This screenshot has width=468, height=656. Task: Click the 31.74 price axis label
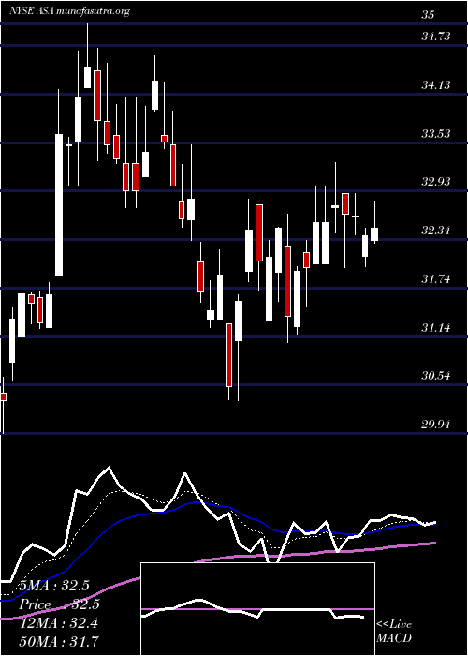(436, 278)
